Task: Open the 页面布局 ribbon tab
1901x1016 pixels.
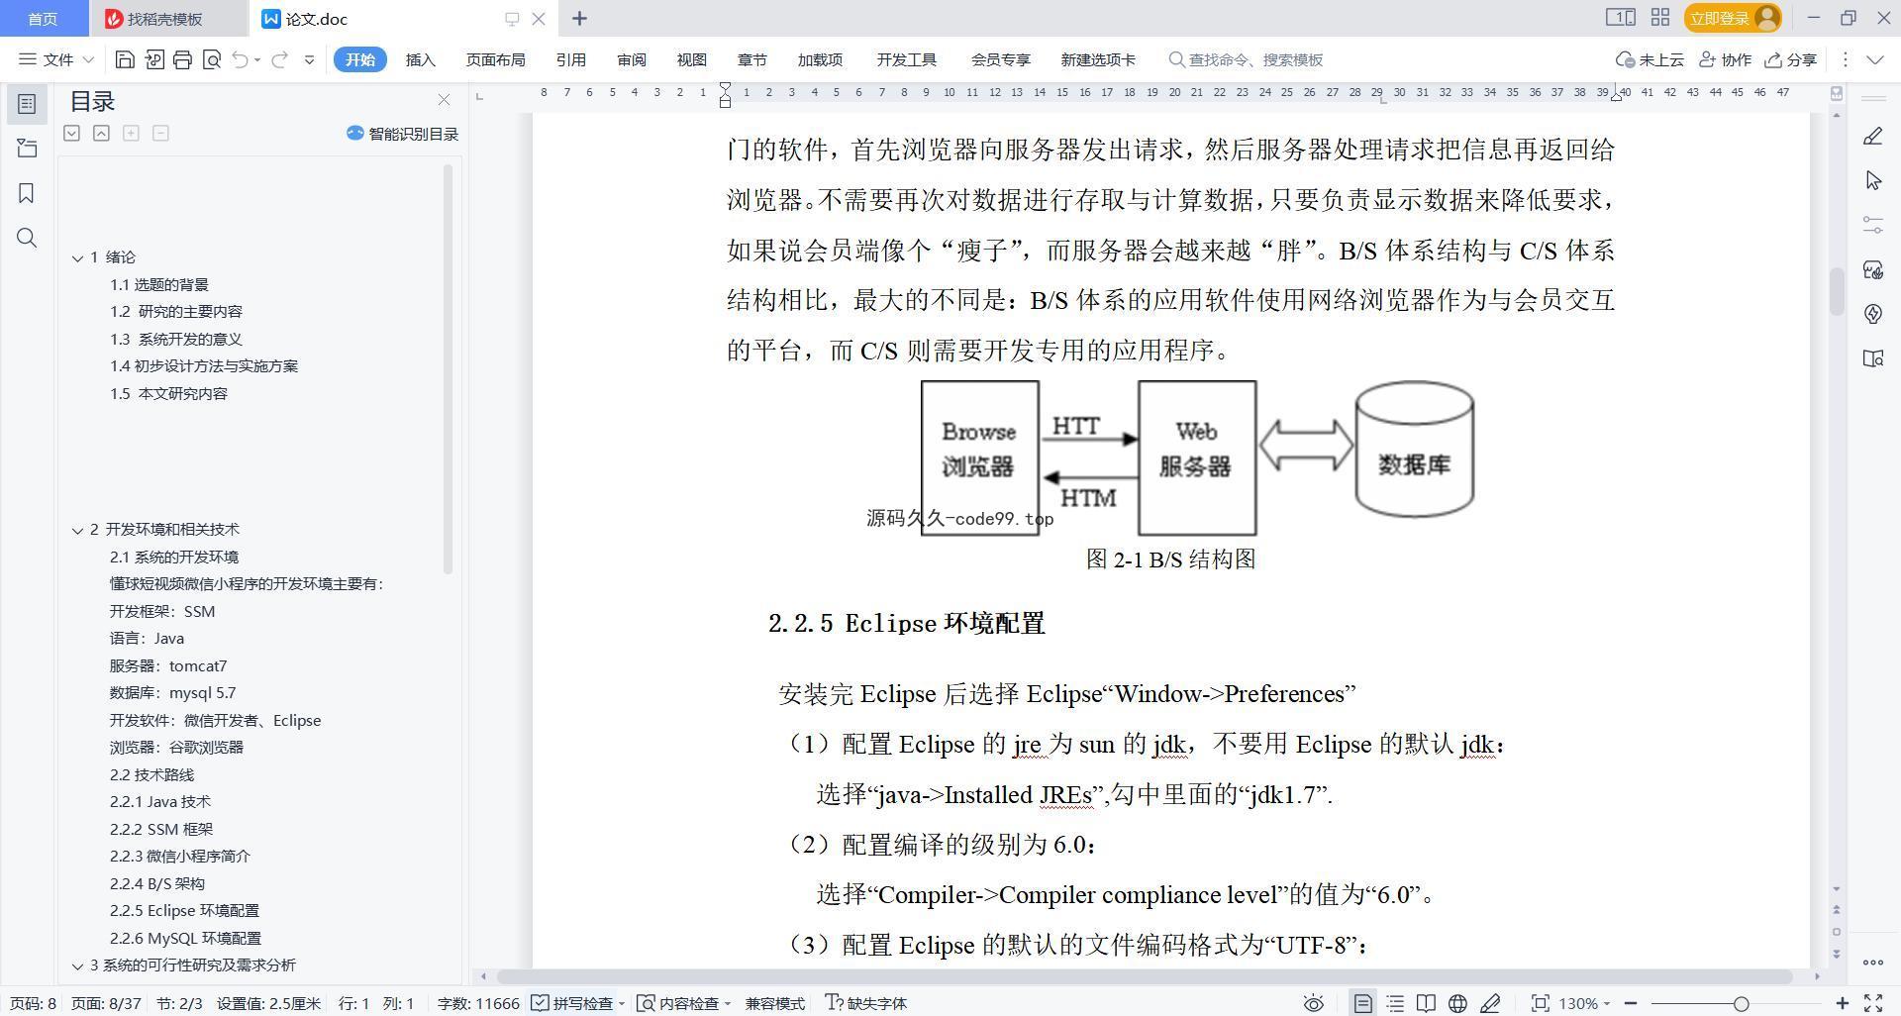Action: tap(495, 59)
